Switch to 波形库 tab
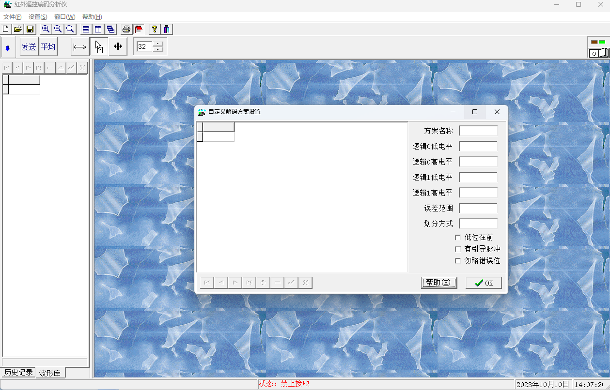The height and width of the screenshot is (390, 610). [x=50, y=373]
